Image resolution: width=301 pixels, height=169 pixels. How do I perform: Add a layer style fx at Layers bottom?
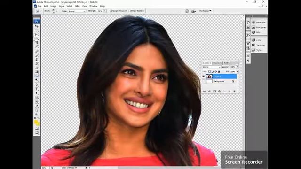point(209,92)
